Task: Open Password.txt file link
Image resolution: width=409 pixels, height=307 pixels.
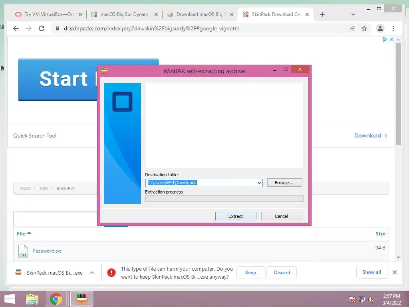Action: coord(47,251)
